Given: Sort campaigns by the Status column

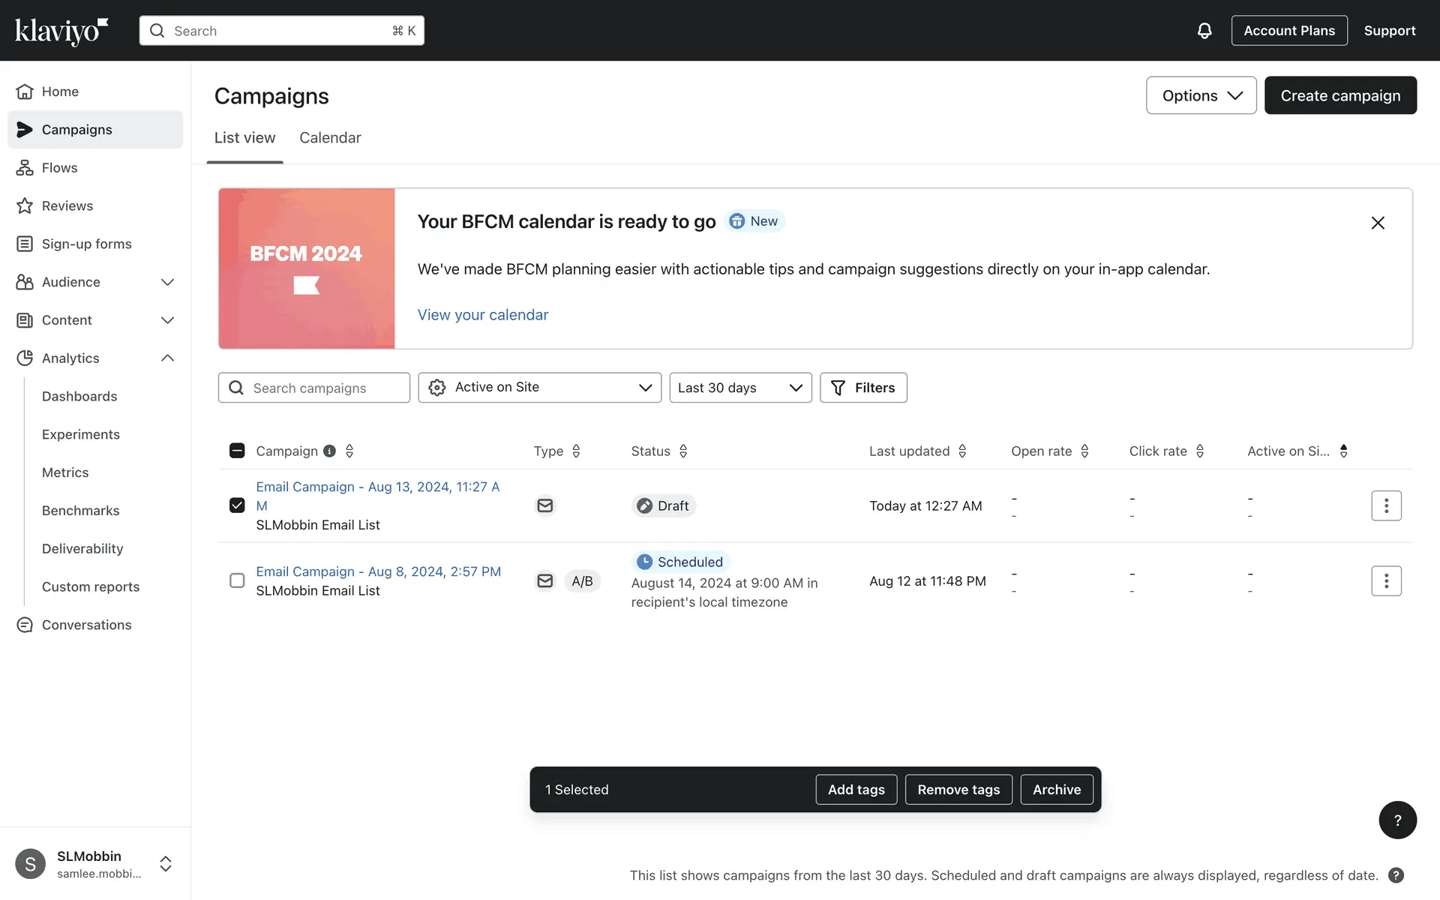Looking at the screenshot, I should coord(683,451).
